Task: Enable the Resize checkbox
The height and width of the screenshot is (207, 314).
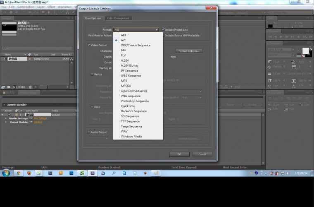Action: point(92,74)
